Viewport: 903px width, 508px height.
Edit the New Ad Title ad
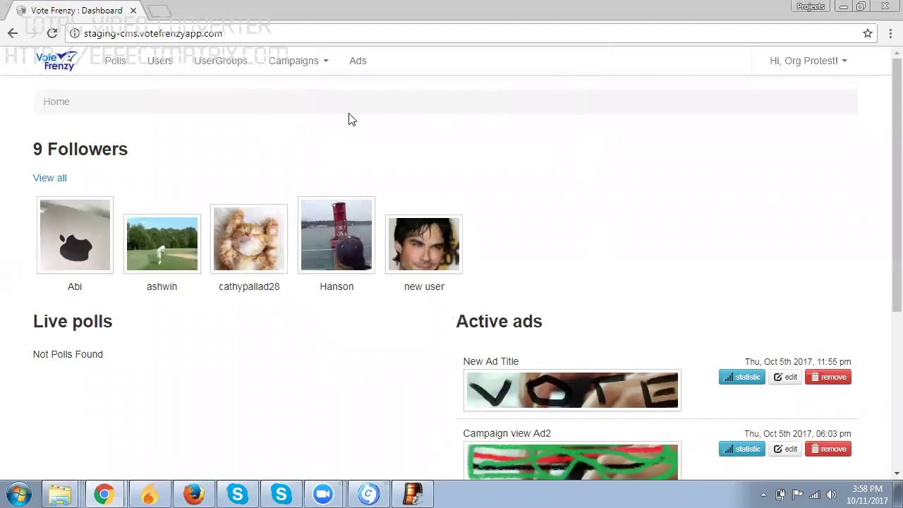pyautogui.click(x=785, y=377)
